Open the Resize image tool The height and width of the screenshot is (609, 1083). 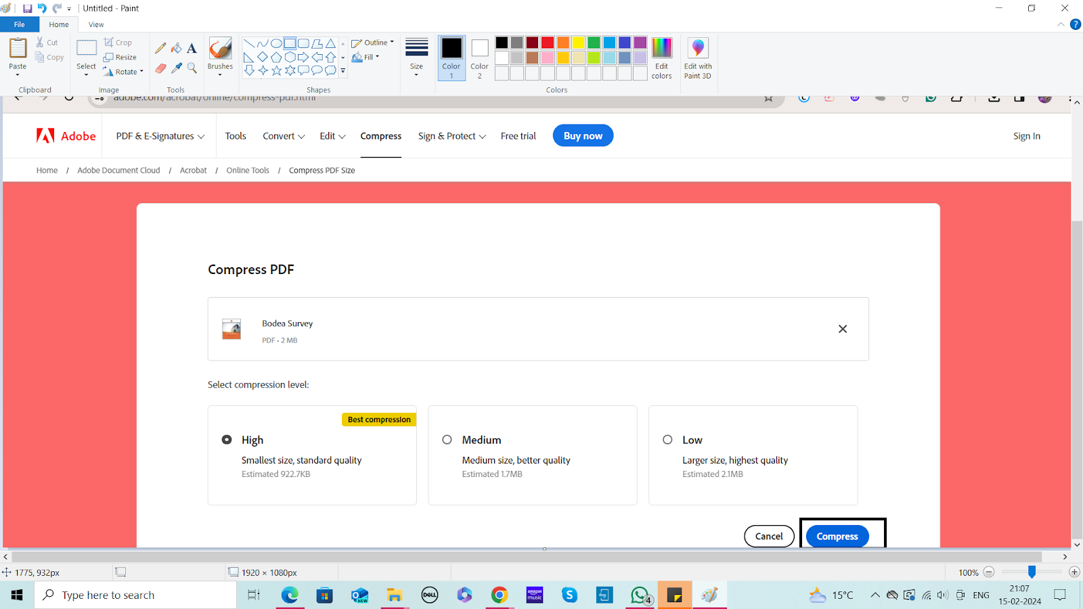[120, 58]
